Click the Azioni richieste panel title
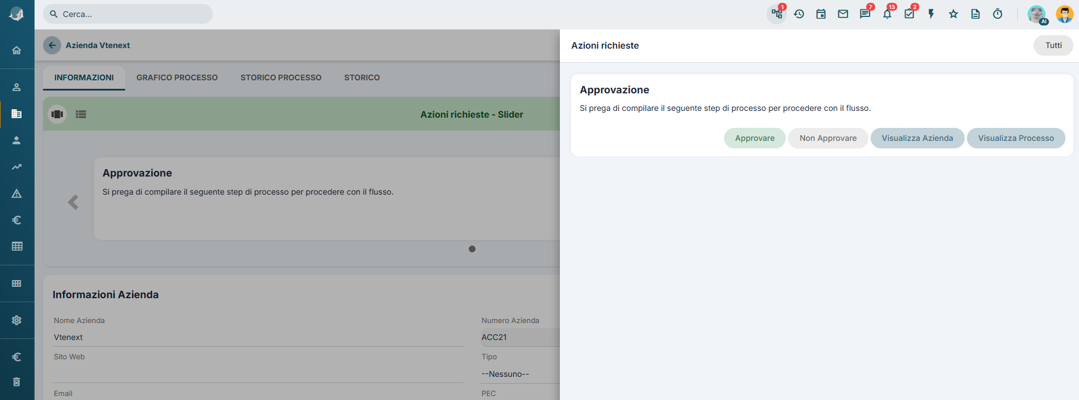The width and height of the screenshot is (1079, 400). (605, 45)
